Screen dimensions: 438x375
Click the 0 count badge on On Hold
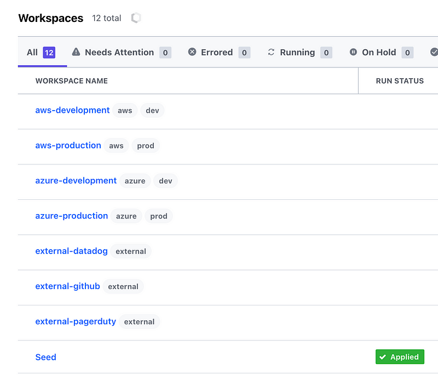pyautogui.click(x=407, y=53)
